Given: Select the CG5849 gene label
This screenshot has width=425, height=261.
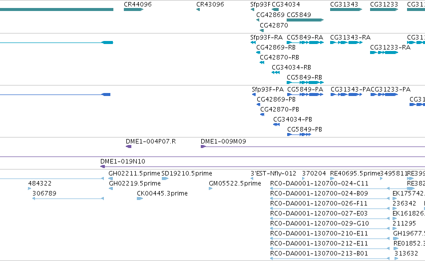Looking at the screenshot, I should pyautogui.click(x=299, y=14).
